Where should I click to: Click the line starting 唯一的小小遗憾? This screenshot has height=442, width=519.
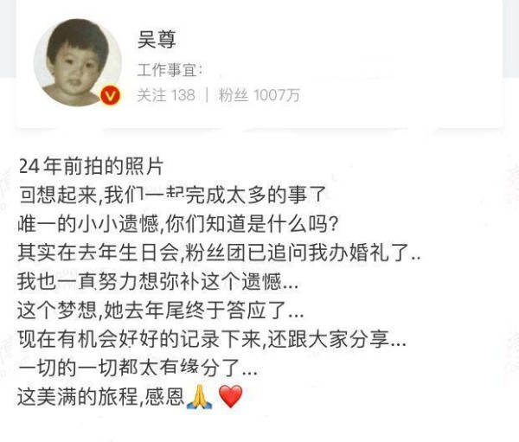pos(178,224)
